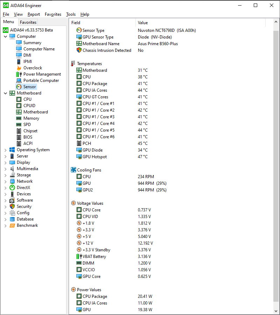Open the File menu
The height and width of the screenshot is (315, 280).
point(6,14)
